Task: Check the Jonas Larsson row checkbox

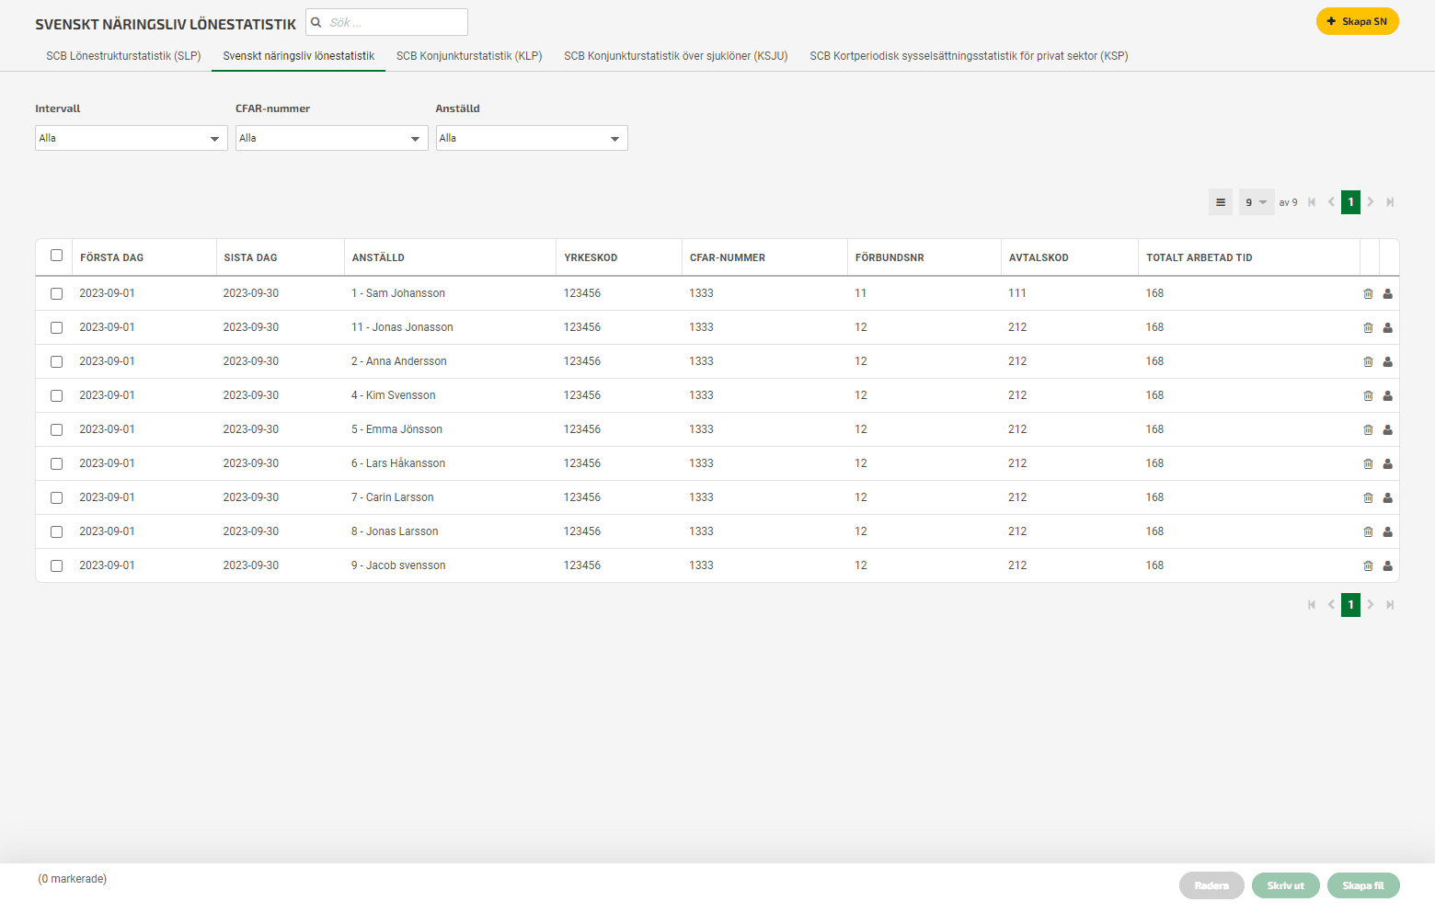Action: click(56, 532)
